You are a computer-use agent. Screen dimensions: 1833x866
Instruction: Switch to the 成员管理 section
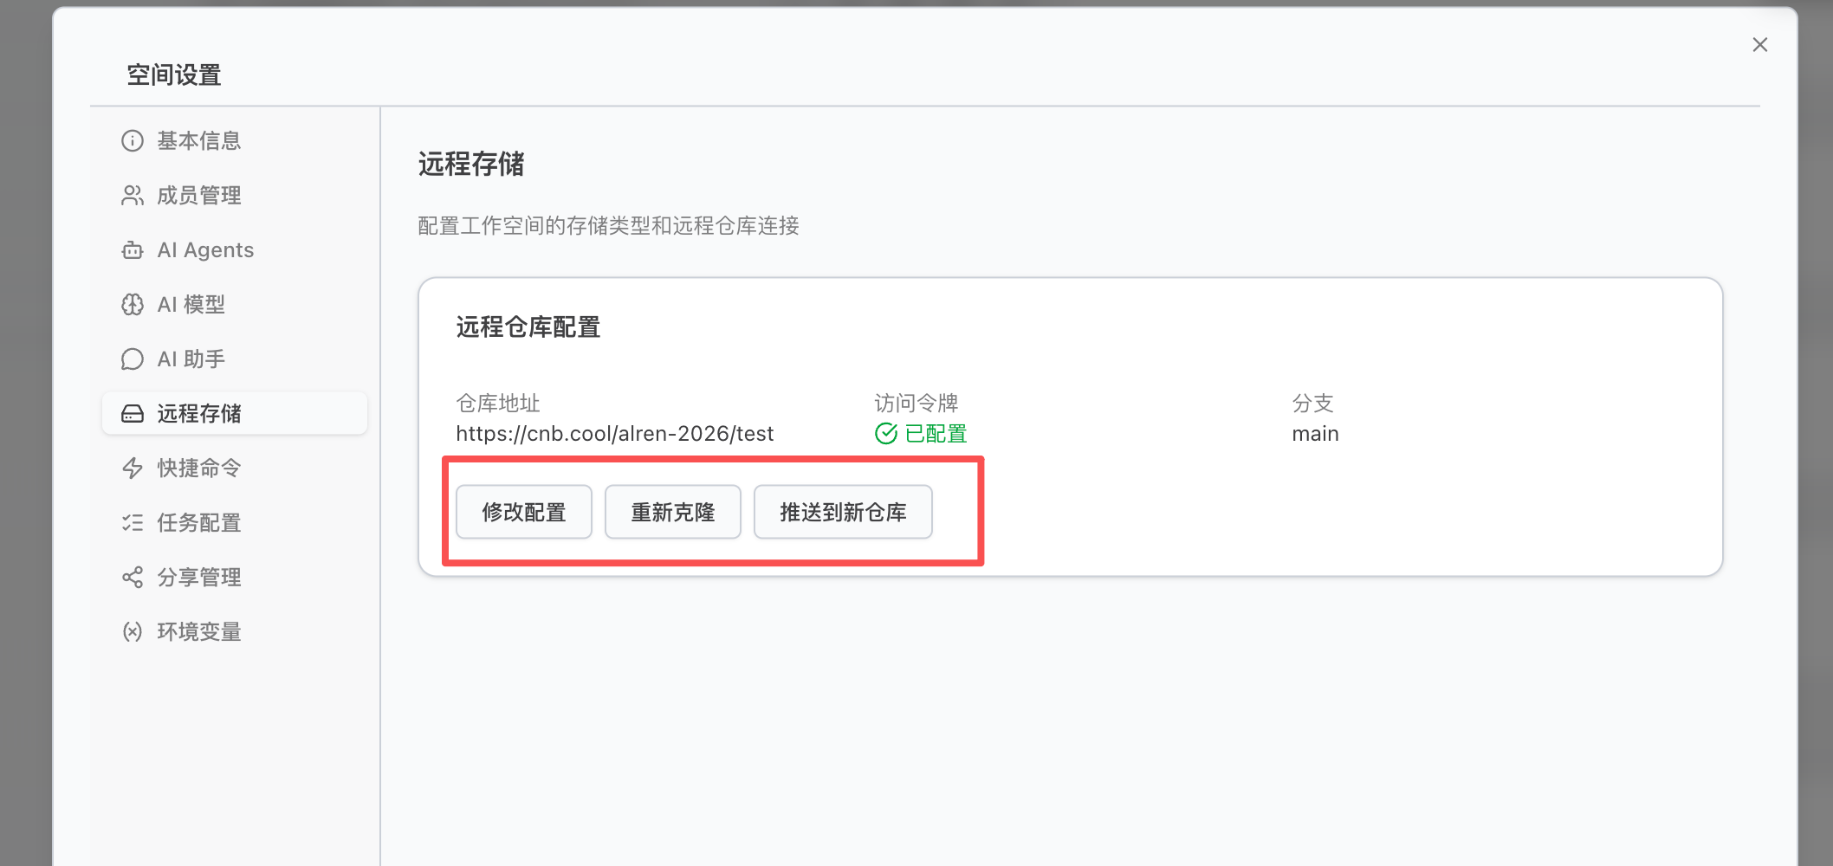coord(199,195)
